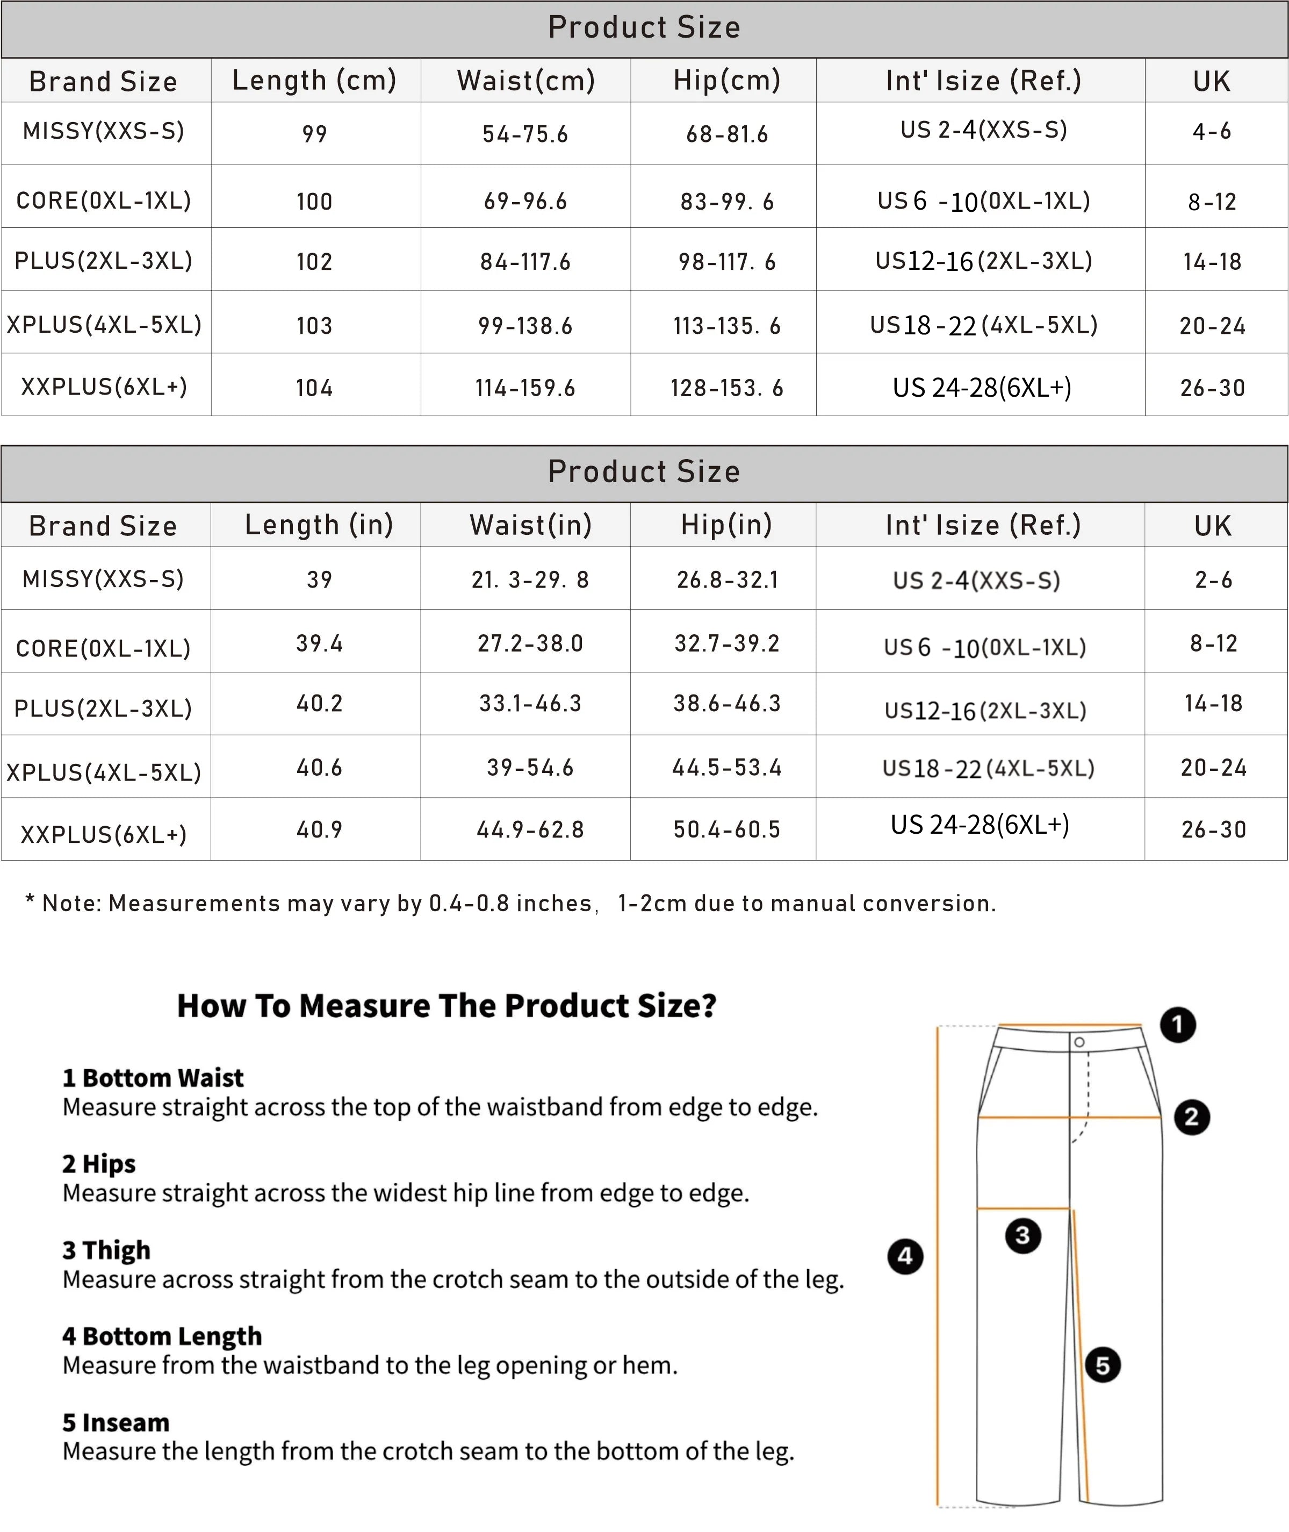Click the number 2 hips marker icon
This screenshot has width=1289, height=1532.
click(x=1191, y=1117)
